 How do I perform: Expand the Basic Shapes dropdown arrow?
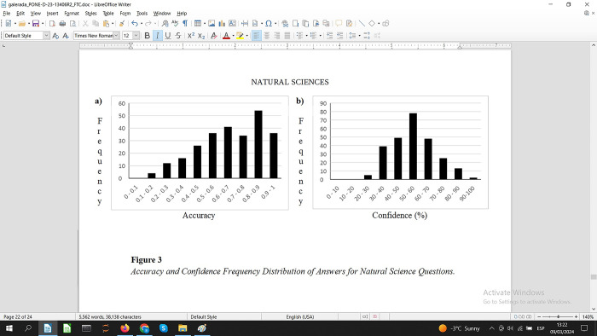click(x=379, y=24)
